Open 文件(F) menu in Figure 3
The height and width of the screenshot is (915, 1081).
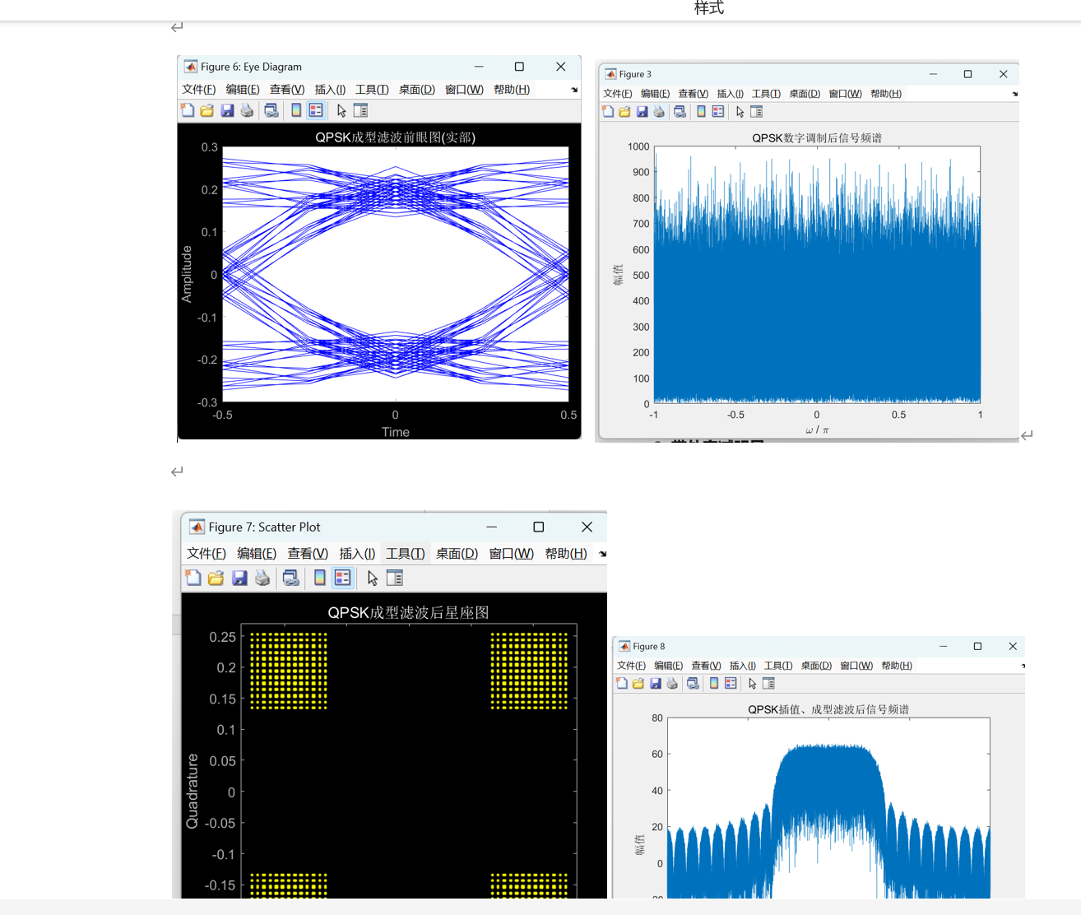click(618, 94)
